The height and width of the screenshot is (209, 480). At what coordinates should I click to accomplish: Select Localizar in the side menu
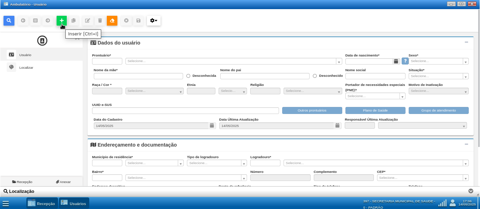(x=26, y=67)
